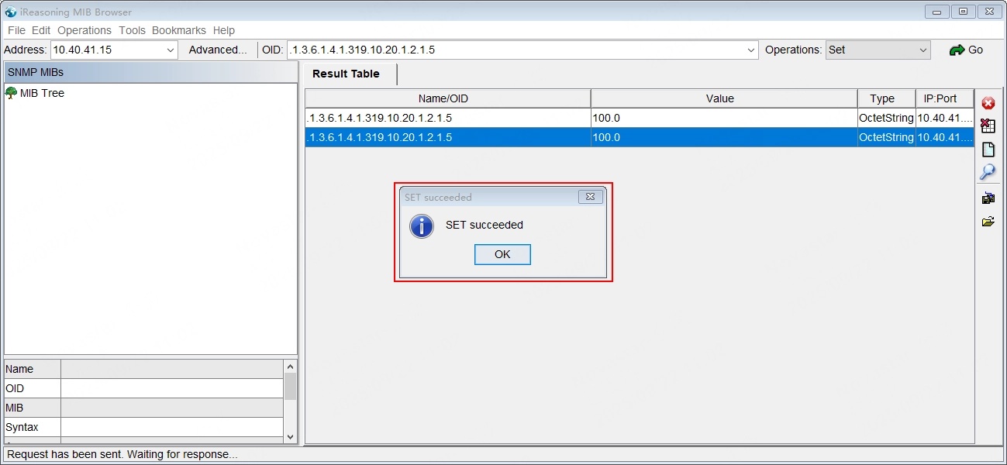Close the SET succeeded dialog with X
The image size is (1007, 465).
pos(590,197)
